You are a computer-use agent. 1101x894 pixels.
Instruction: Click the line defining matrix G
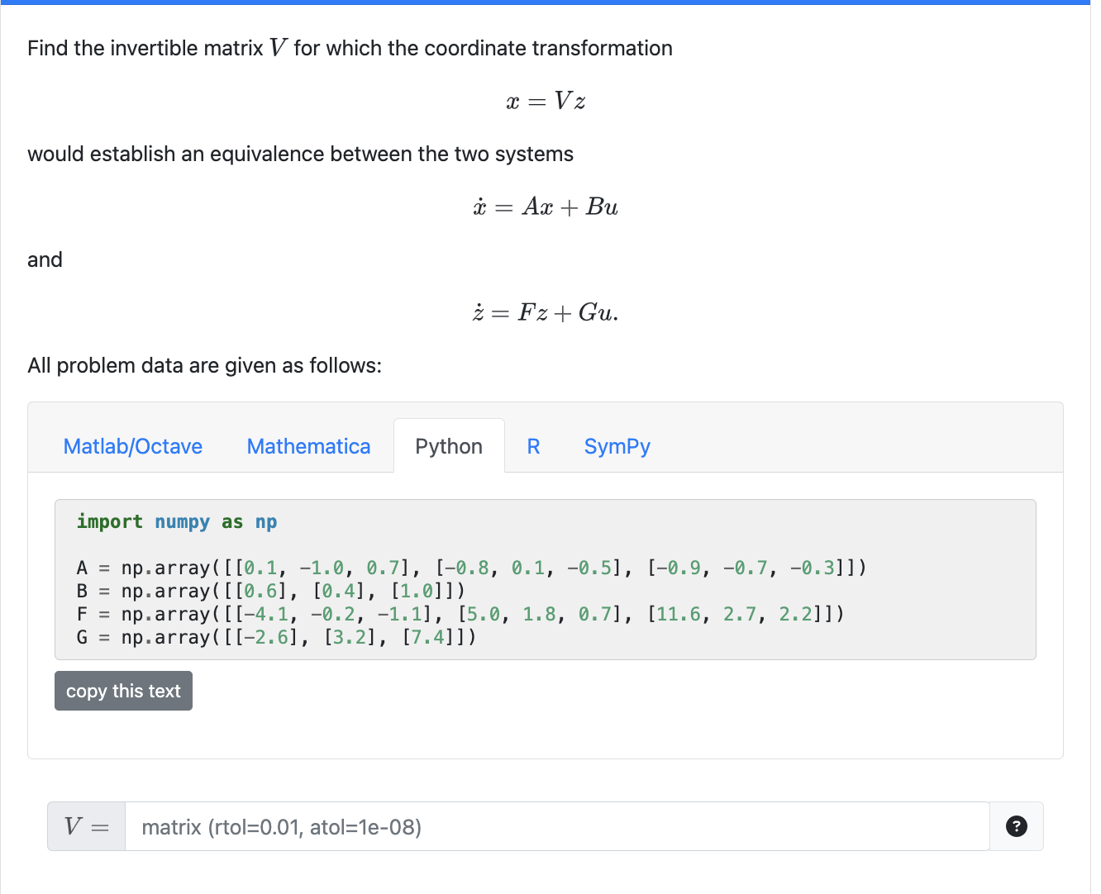pyautogui.click(x=277, y=637)
